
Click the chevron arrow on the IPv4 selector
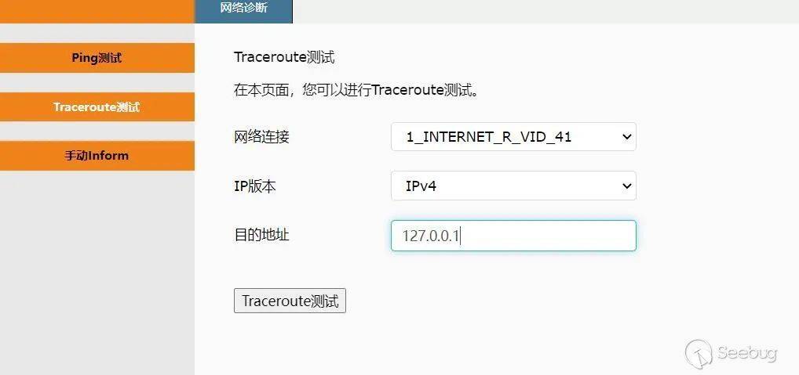tap(627, 186)
